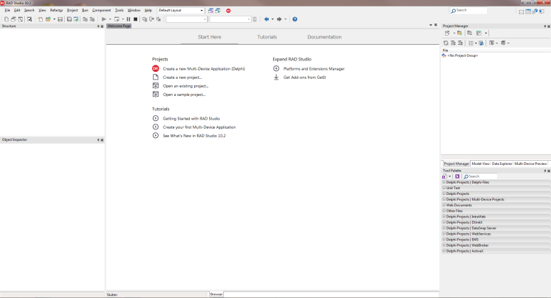Click the Welcome Page document tab
The image size is (551, 298).
coord(119,26)
